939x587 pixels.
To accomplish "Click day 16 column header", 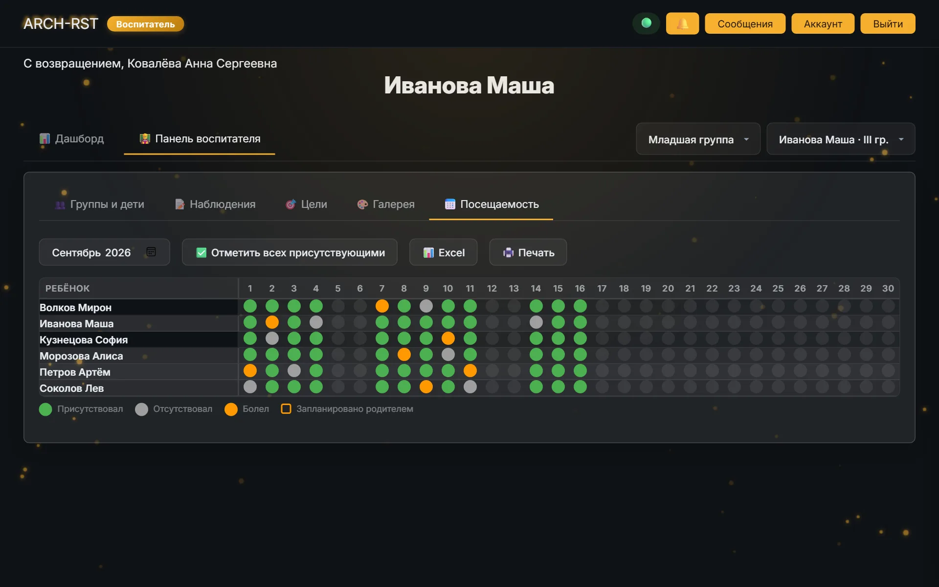I will [x=580, y=289].
